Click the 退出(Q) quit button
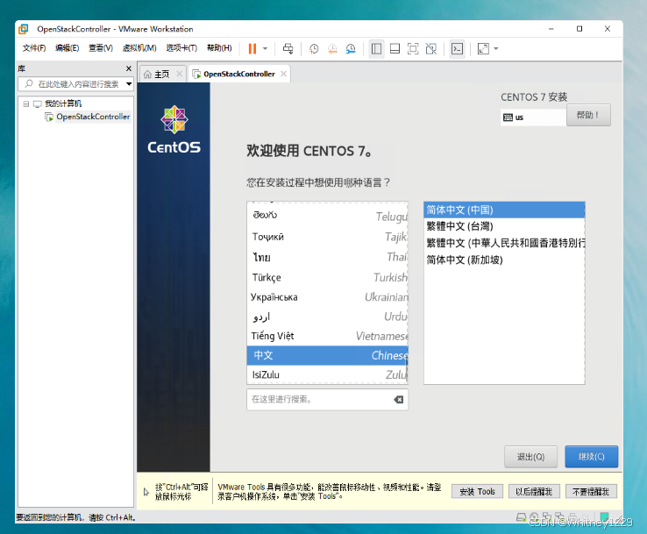The width and height of the screenshot is (647, 534). click(530, 457)
